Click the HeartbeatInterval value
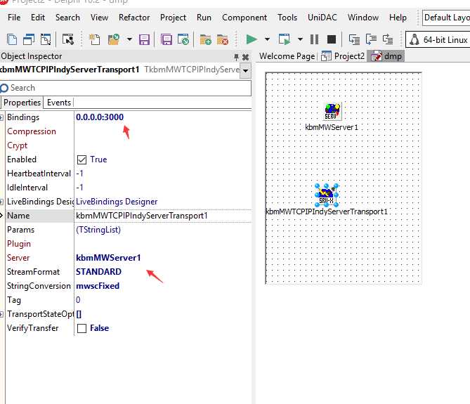 79,174
